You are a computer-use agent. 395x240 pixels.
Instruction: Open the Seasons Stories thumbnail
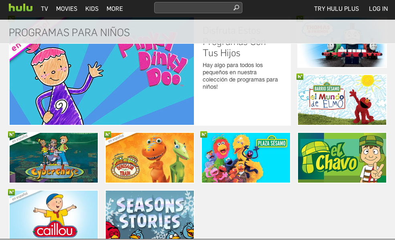pos(150,214)
